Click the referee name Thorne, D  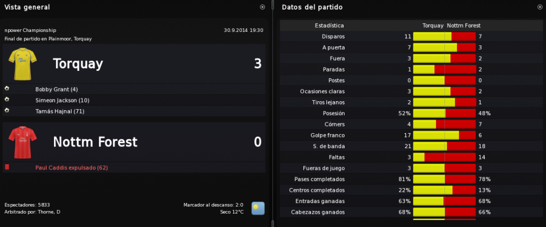click(49, 212)
